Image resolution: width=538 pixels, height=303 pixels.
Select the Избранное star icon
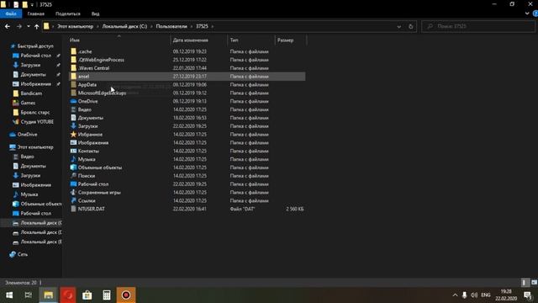pos(73,135)
